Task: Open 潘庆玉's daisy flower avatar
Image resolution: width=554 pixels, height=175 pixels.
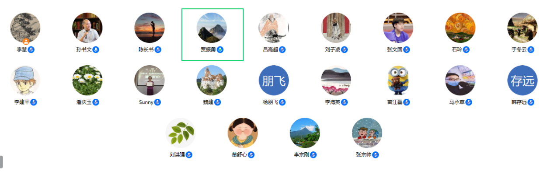Action: [87, 80]
